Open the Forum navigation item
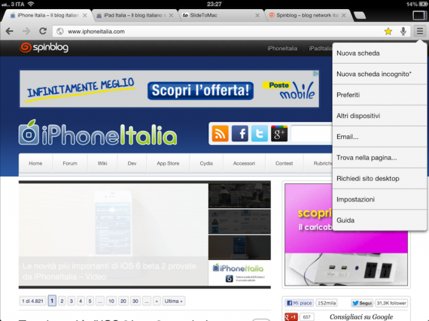Viewport: 429px width, 321px height. click(70, 163)
